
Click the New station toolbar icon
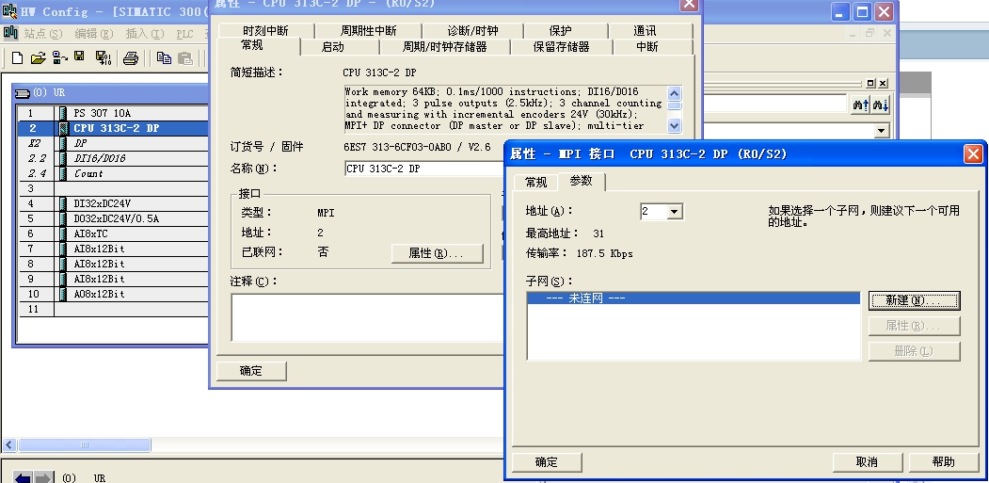(18, 58)
